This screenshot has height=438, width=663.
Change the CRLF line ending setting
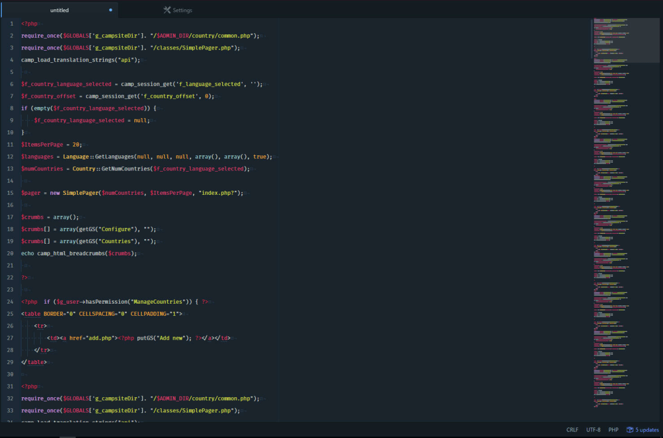coord(572,429)
